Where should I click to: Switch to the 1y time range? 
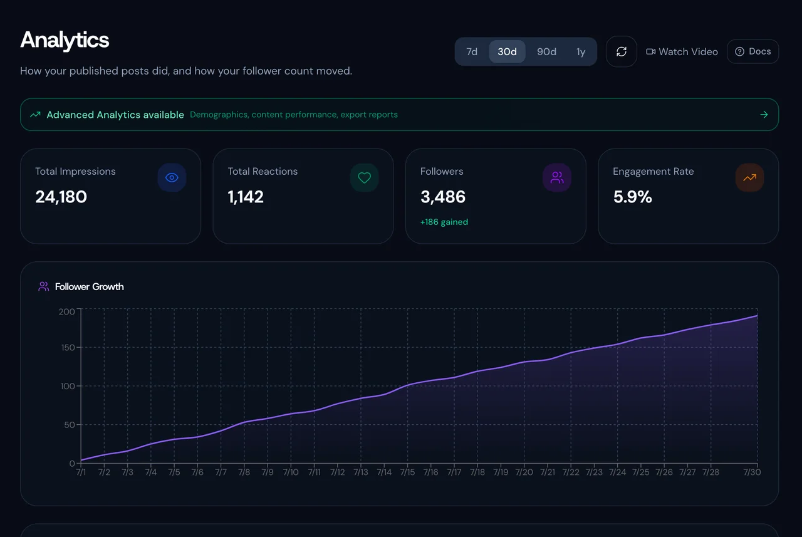[x=581, y=51]
